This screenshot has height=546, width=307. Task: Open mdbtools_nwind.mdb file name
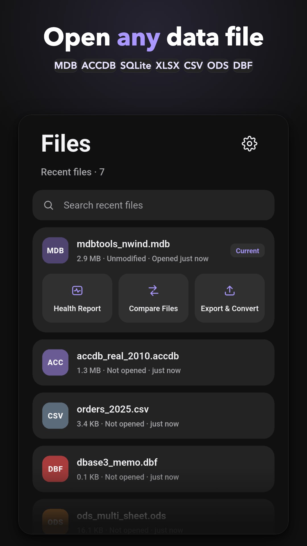[123, 244]
